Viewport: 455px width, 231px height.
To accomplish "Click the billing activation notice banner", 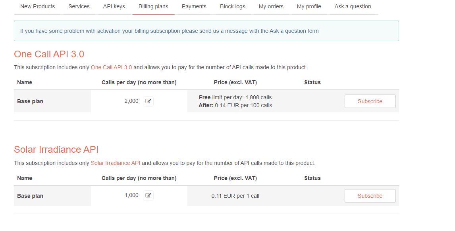I will coord(206,31).
